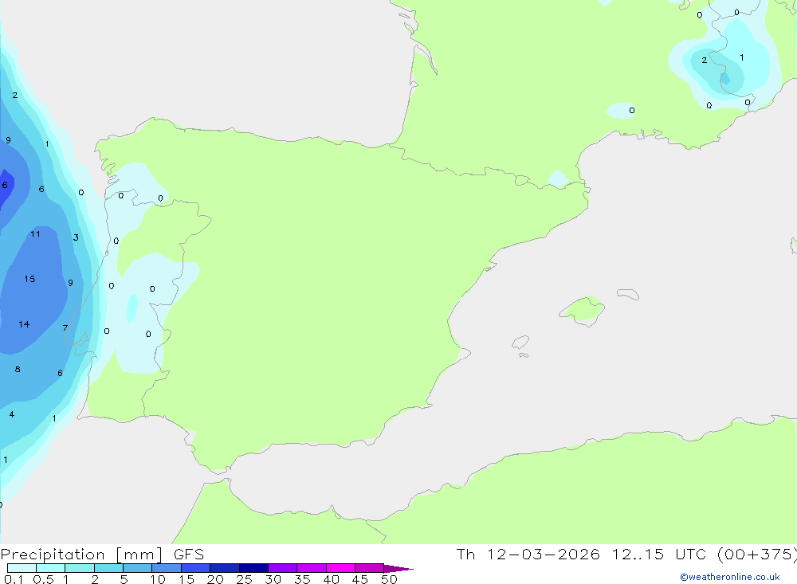797x584 pixels.
Task: Click the '8' precipitation value on the map
Action: [x=18, y=370]
